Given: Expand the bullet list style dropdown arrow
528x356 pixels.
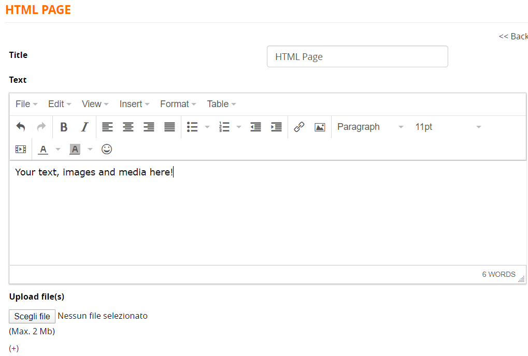Looking at the screenshot, I should click(207, 127).
